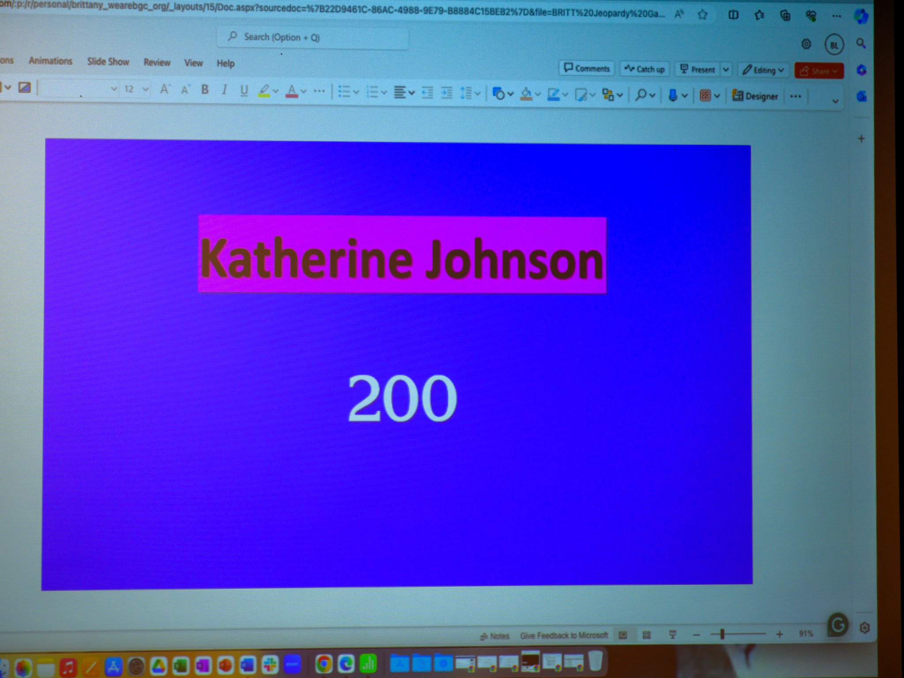
Task: Click the decrease indent icon
Action: [427, 93]
